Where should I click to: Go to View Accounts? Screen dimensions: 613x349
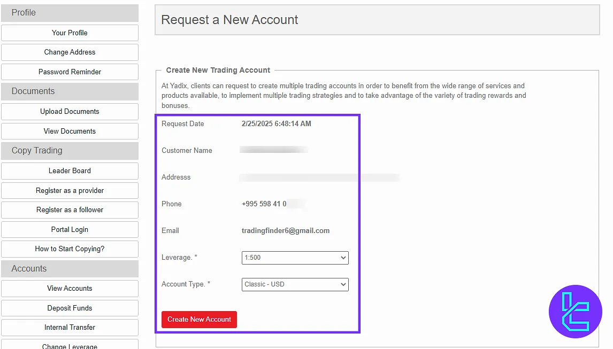70,289
